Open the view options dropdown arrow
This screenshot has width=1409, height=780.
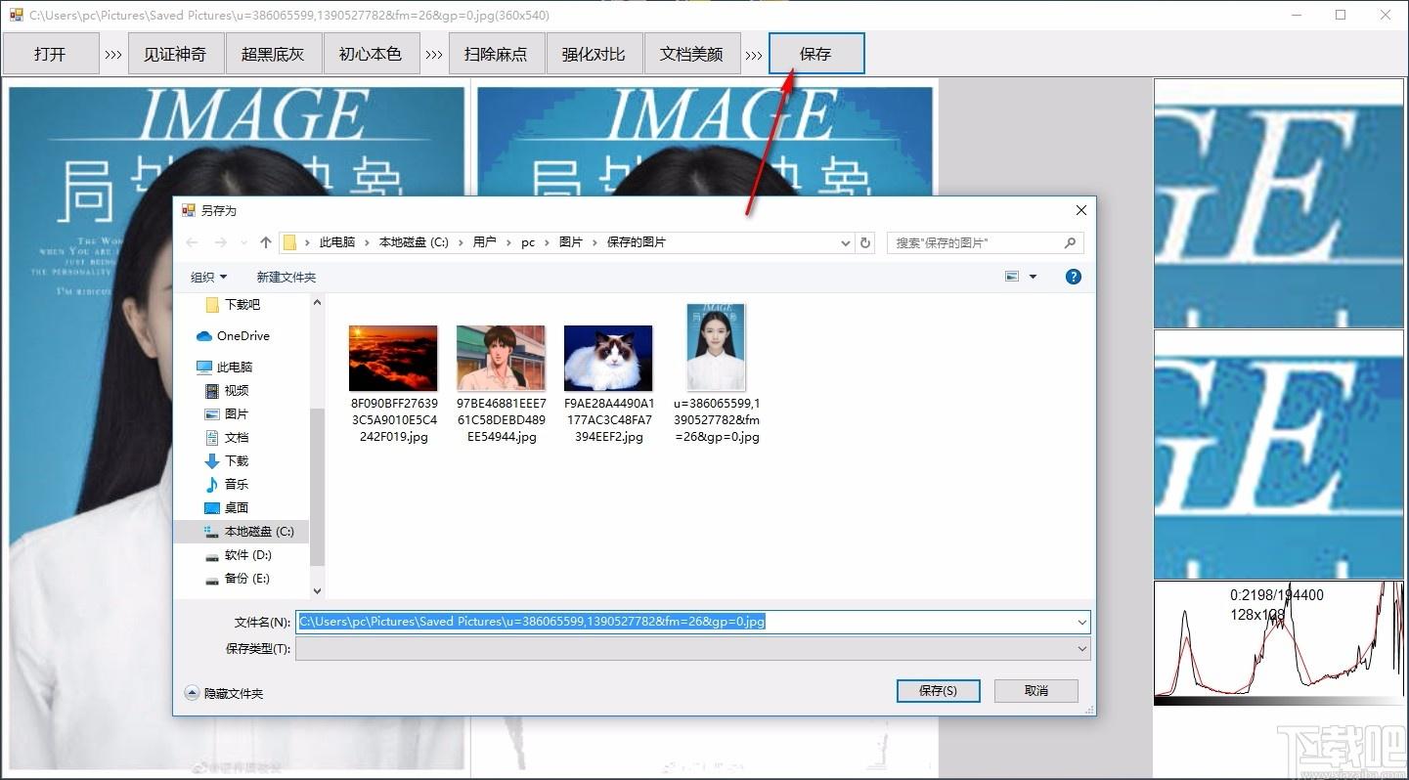(x=1033, y=277)
